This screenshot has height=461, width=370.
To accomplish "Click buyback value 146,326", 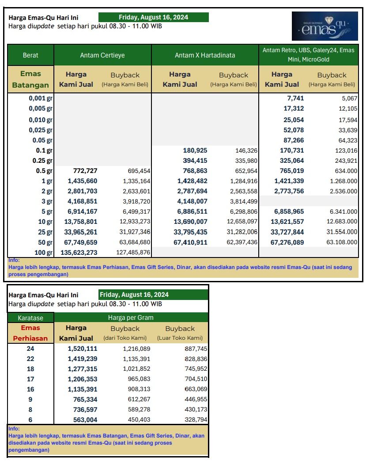I will 246,150.
